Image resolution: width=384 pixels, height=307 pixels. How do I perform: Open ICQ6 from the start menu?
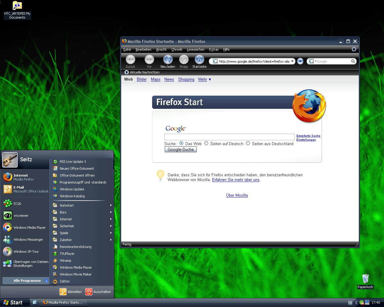(17, 204)
